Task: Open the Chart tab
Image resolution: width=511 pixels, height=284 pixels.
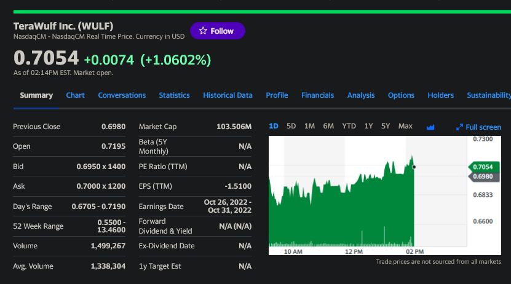Action: 75,95
